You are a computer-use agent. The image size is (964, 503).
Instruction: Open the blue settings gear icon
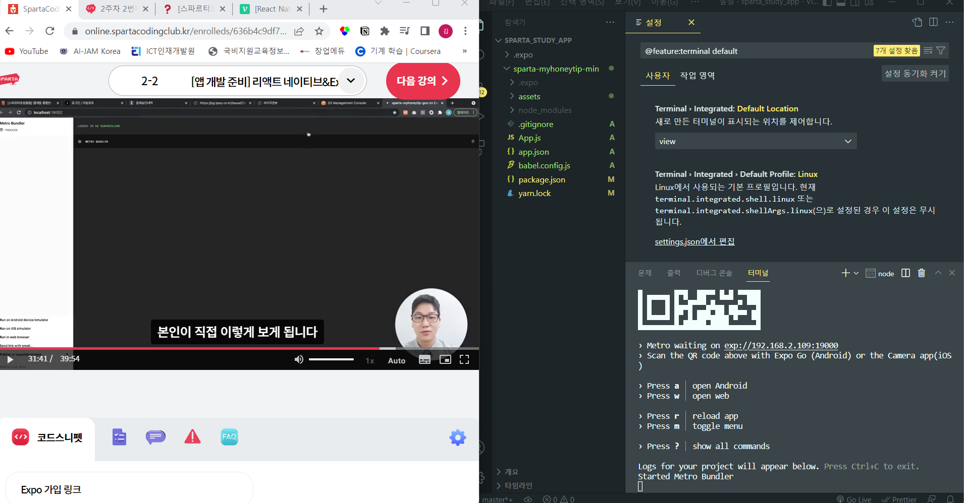458,437
